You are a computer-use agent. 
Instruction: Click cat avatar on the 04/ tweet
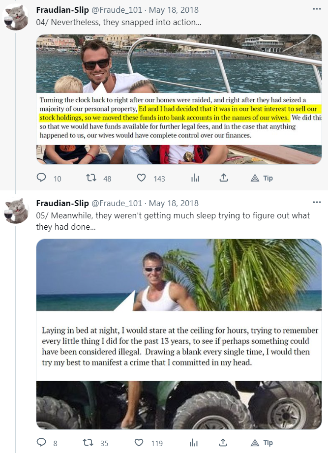click(16, 17)
